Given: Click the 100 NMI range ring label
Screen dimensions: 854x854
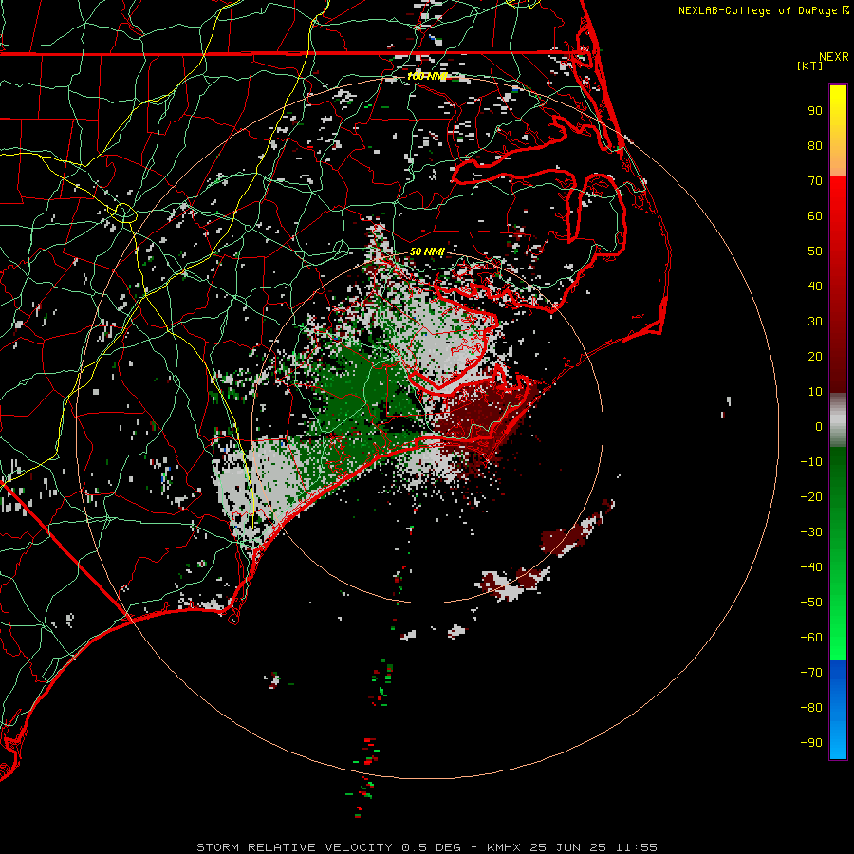Looking at the screenshot, I should [x=427, y=76].
